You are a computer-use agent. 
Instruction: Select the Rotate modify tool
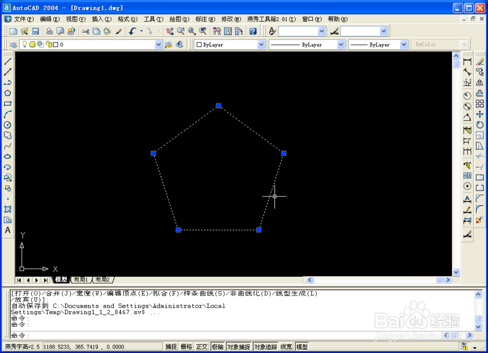(x=480, y=125)
